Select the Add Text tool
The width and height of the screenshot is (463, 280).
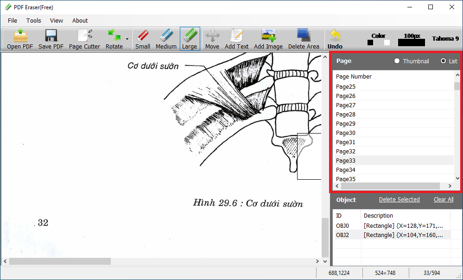(x=236, y=36)
